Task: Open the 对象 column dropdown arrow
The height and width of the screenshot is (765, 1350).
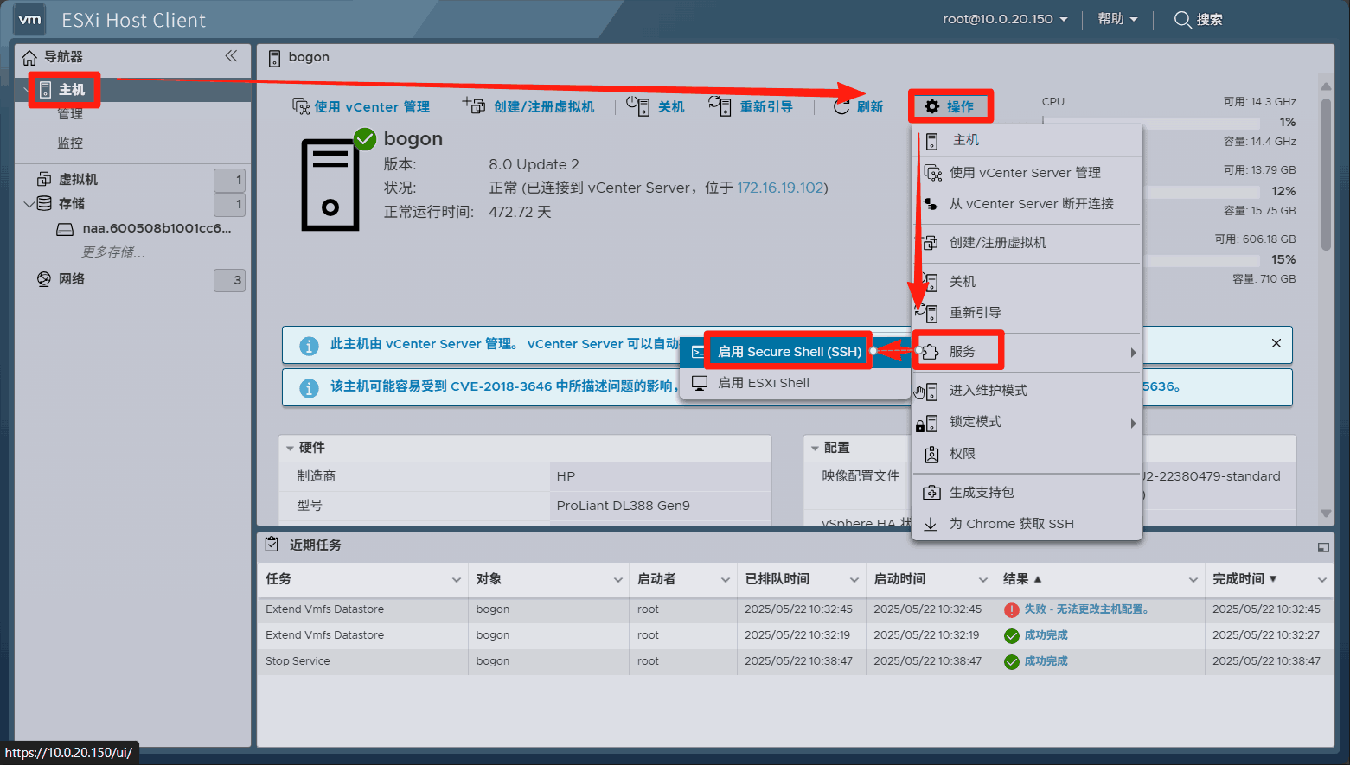Action: (x=618, y=579)
